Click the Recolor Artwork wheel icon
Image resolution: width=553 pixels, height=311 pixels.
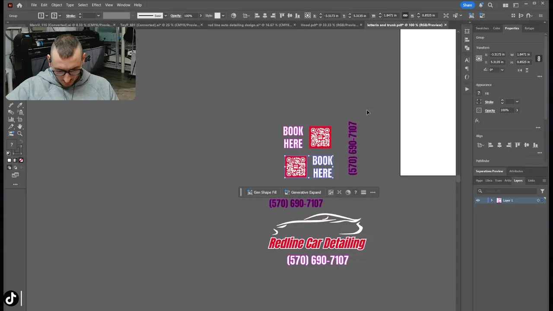(x=234, y=16)
